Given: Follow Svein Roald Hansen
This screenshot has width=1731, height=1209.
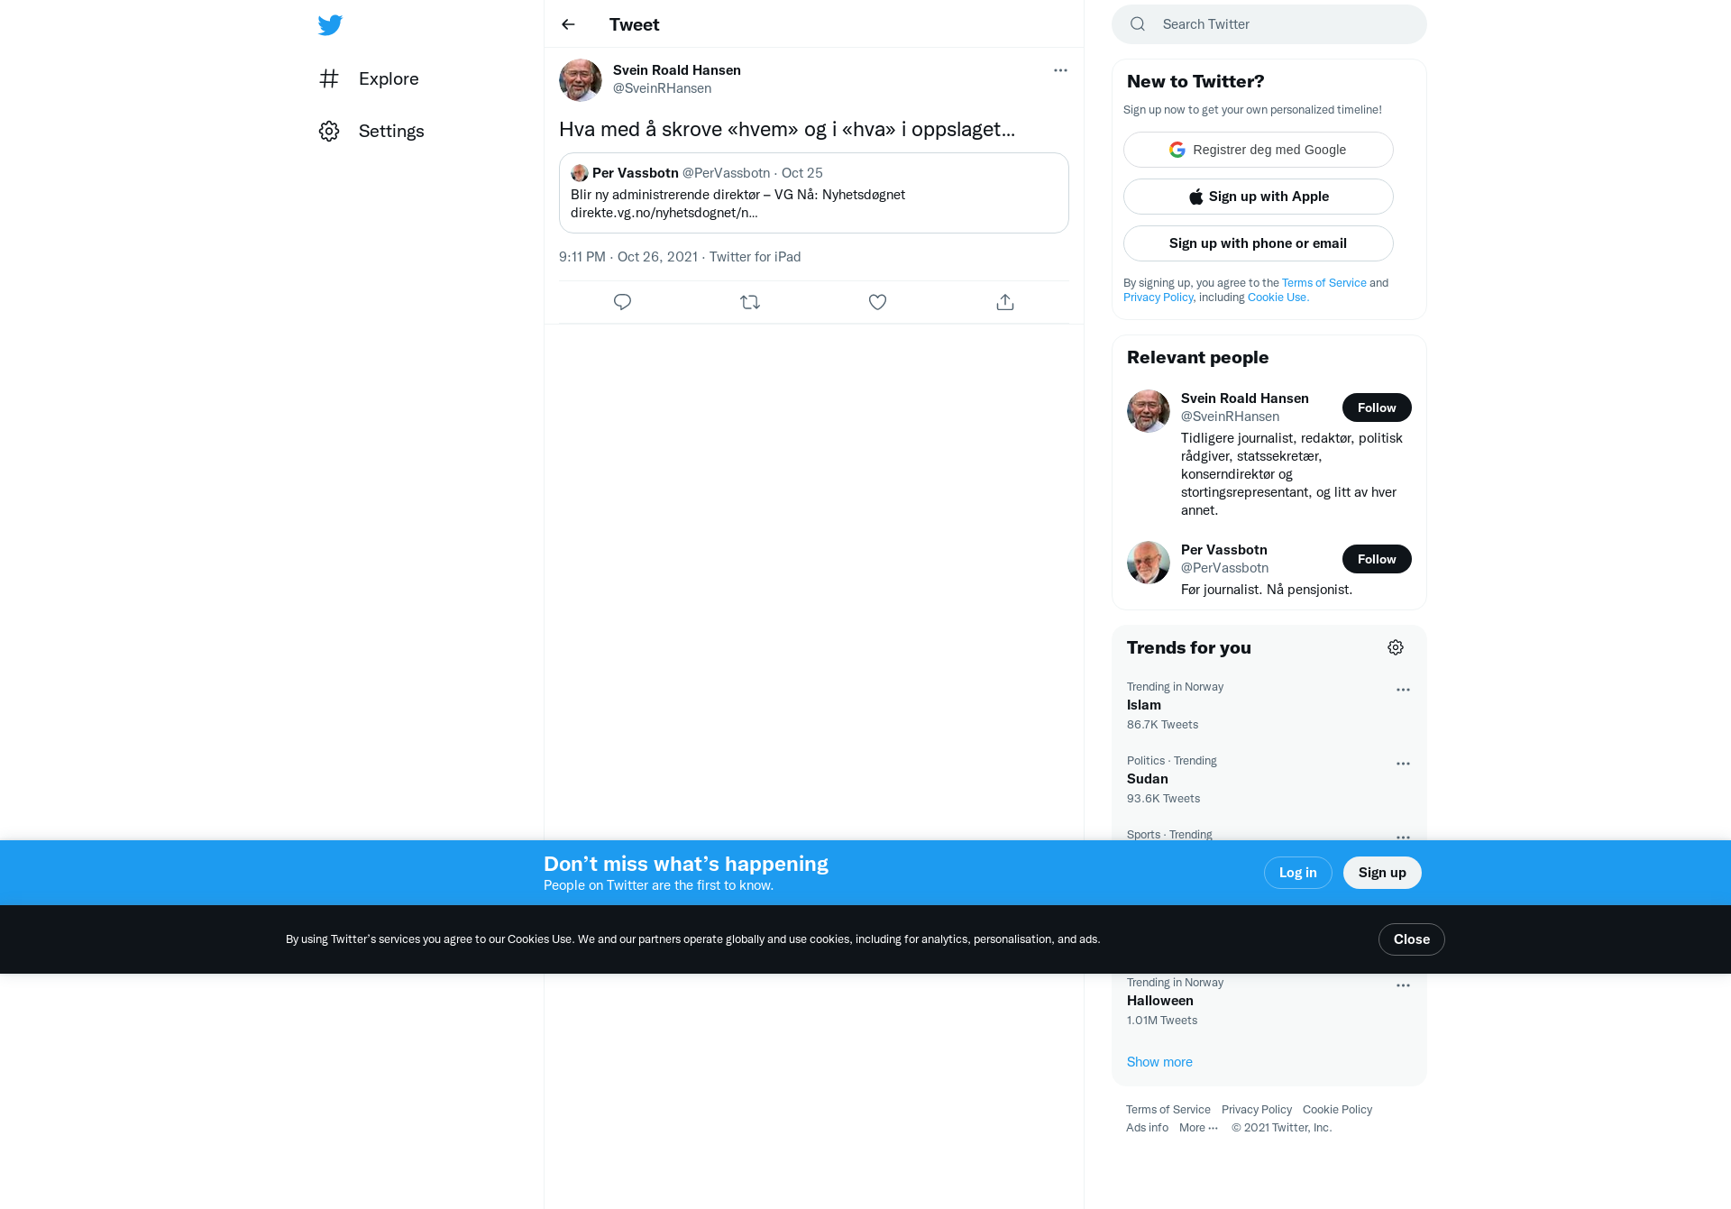Looking at the screenshot, I should tap(1377, 408).
